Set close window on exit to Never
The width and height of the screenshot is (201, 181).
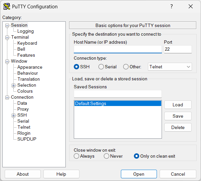(107, 156)
